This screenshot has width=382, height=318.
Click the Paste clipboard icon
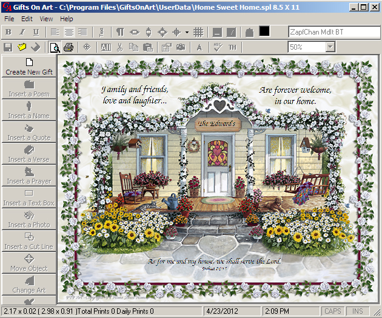148,47
